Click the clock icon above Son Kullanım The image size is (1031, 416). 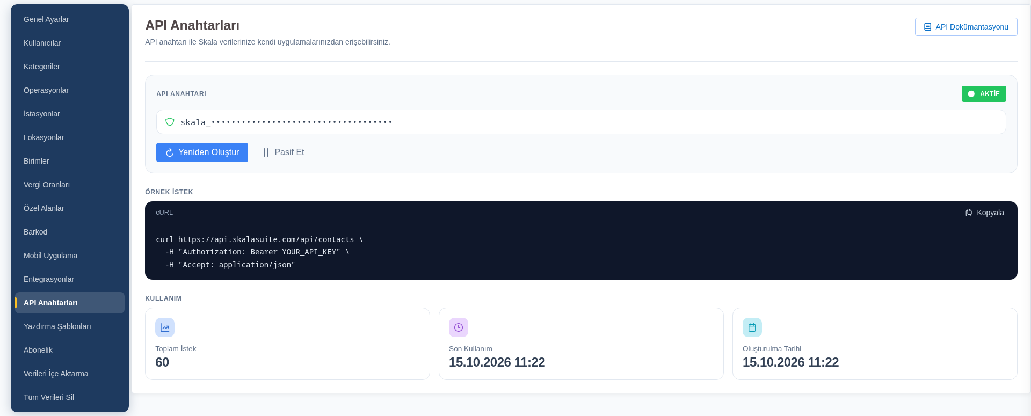[459, 327]
